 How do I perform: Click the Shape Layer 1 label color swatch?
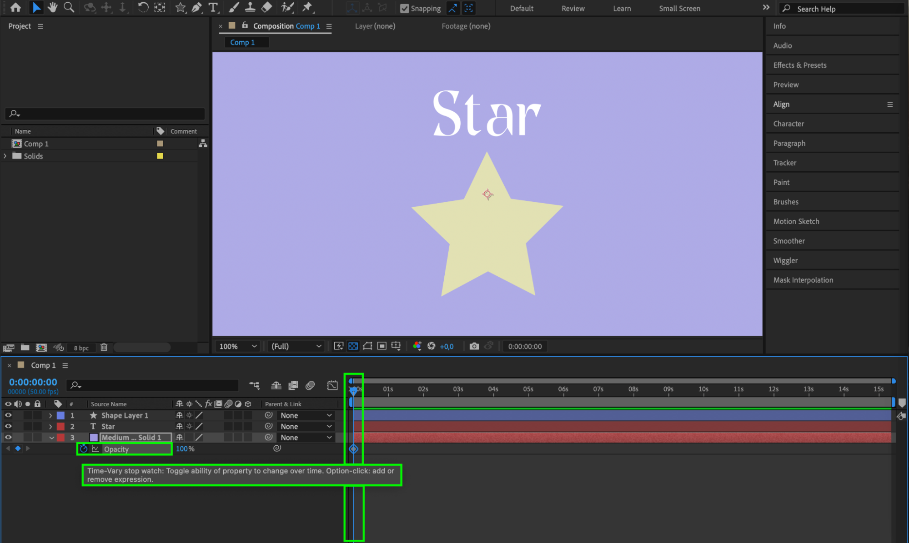tap(60, 415)
